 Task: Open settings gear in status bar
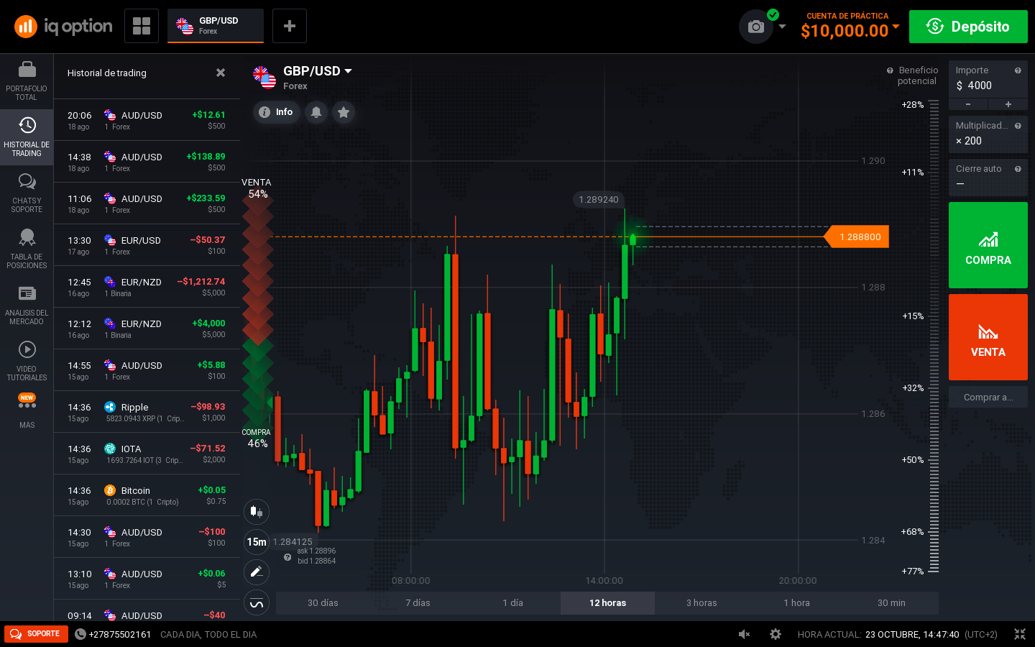pos(776,634)
